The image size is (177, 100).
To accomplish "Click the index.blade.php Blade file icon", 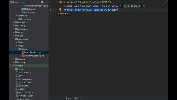I will coord(22,52).
